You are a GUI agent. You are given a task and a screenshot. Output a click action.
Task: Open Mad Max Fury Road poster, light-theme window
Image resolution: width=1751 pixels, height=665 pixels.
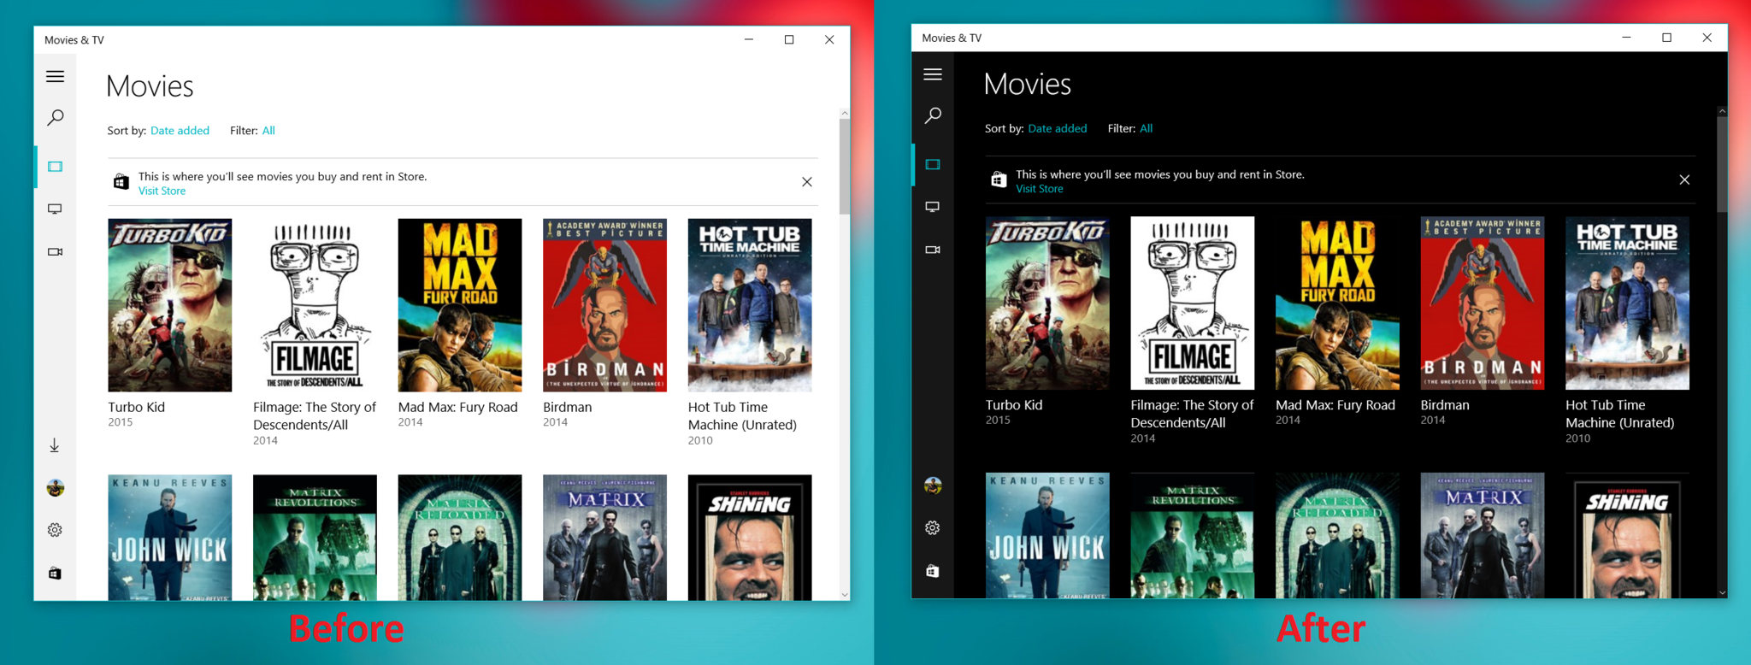(x=460, y=305)
